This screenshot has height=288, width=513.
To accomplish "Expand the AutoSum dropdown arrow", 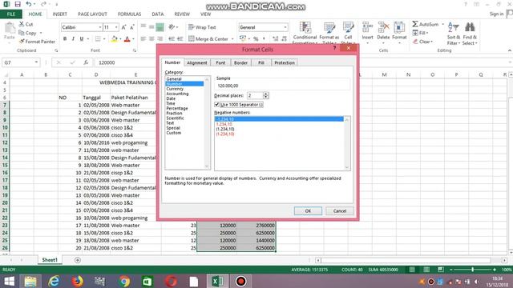I will pos(442,24).
